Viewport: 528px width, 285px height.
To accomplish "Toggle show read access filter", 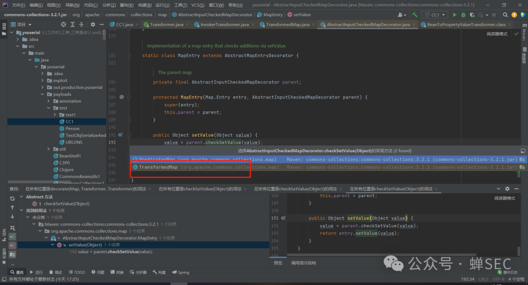I will (12, 236).
